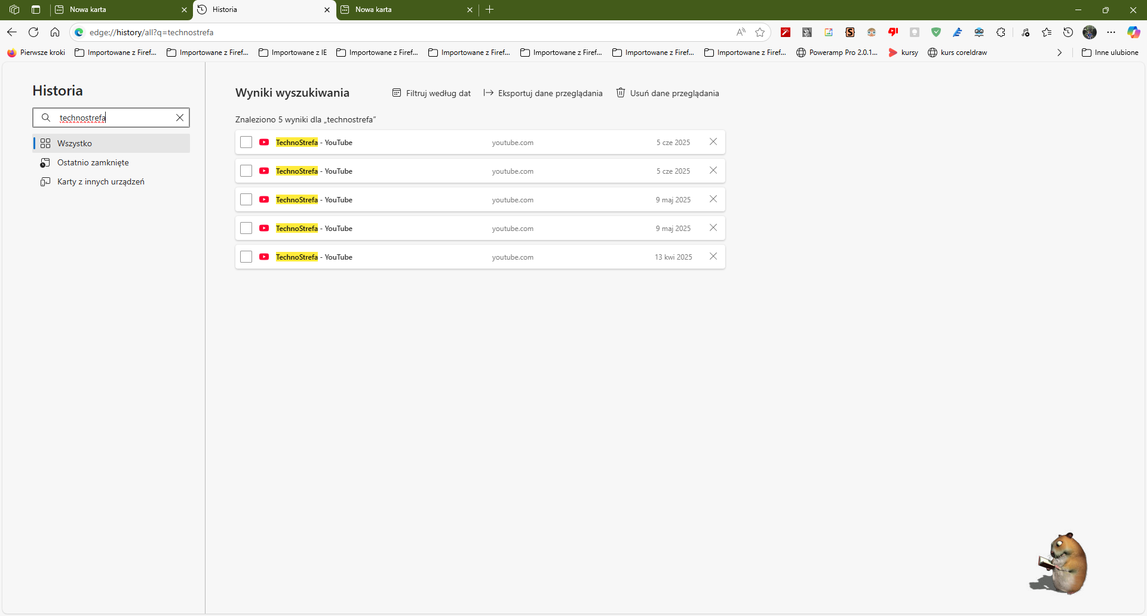The image size is (1147, 616).
Task: Open Settings and more ellipsis menu
Action: point(1111,32)
